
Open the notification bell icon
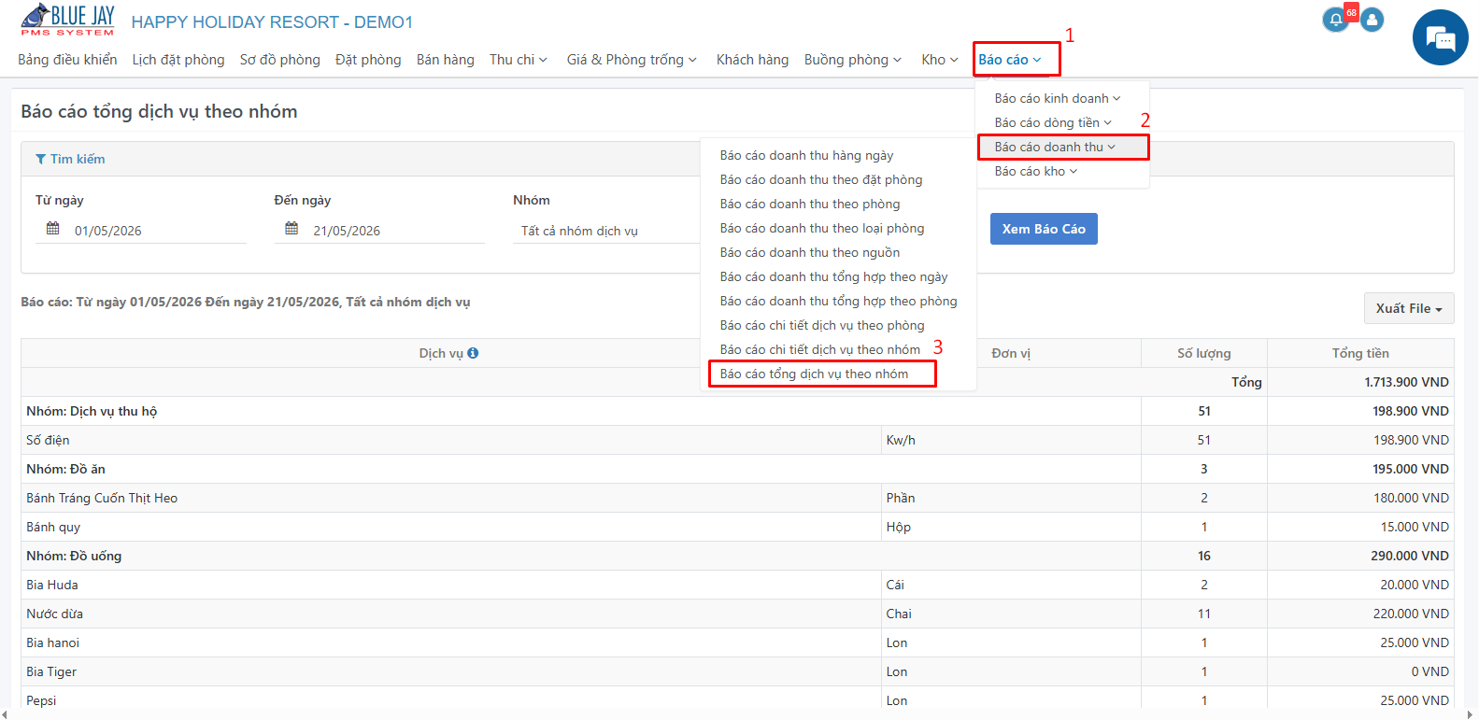[x=1335, y=20]
